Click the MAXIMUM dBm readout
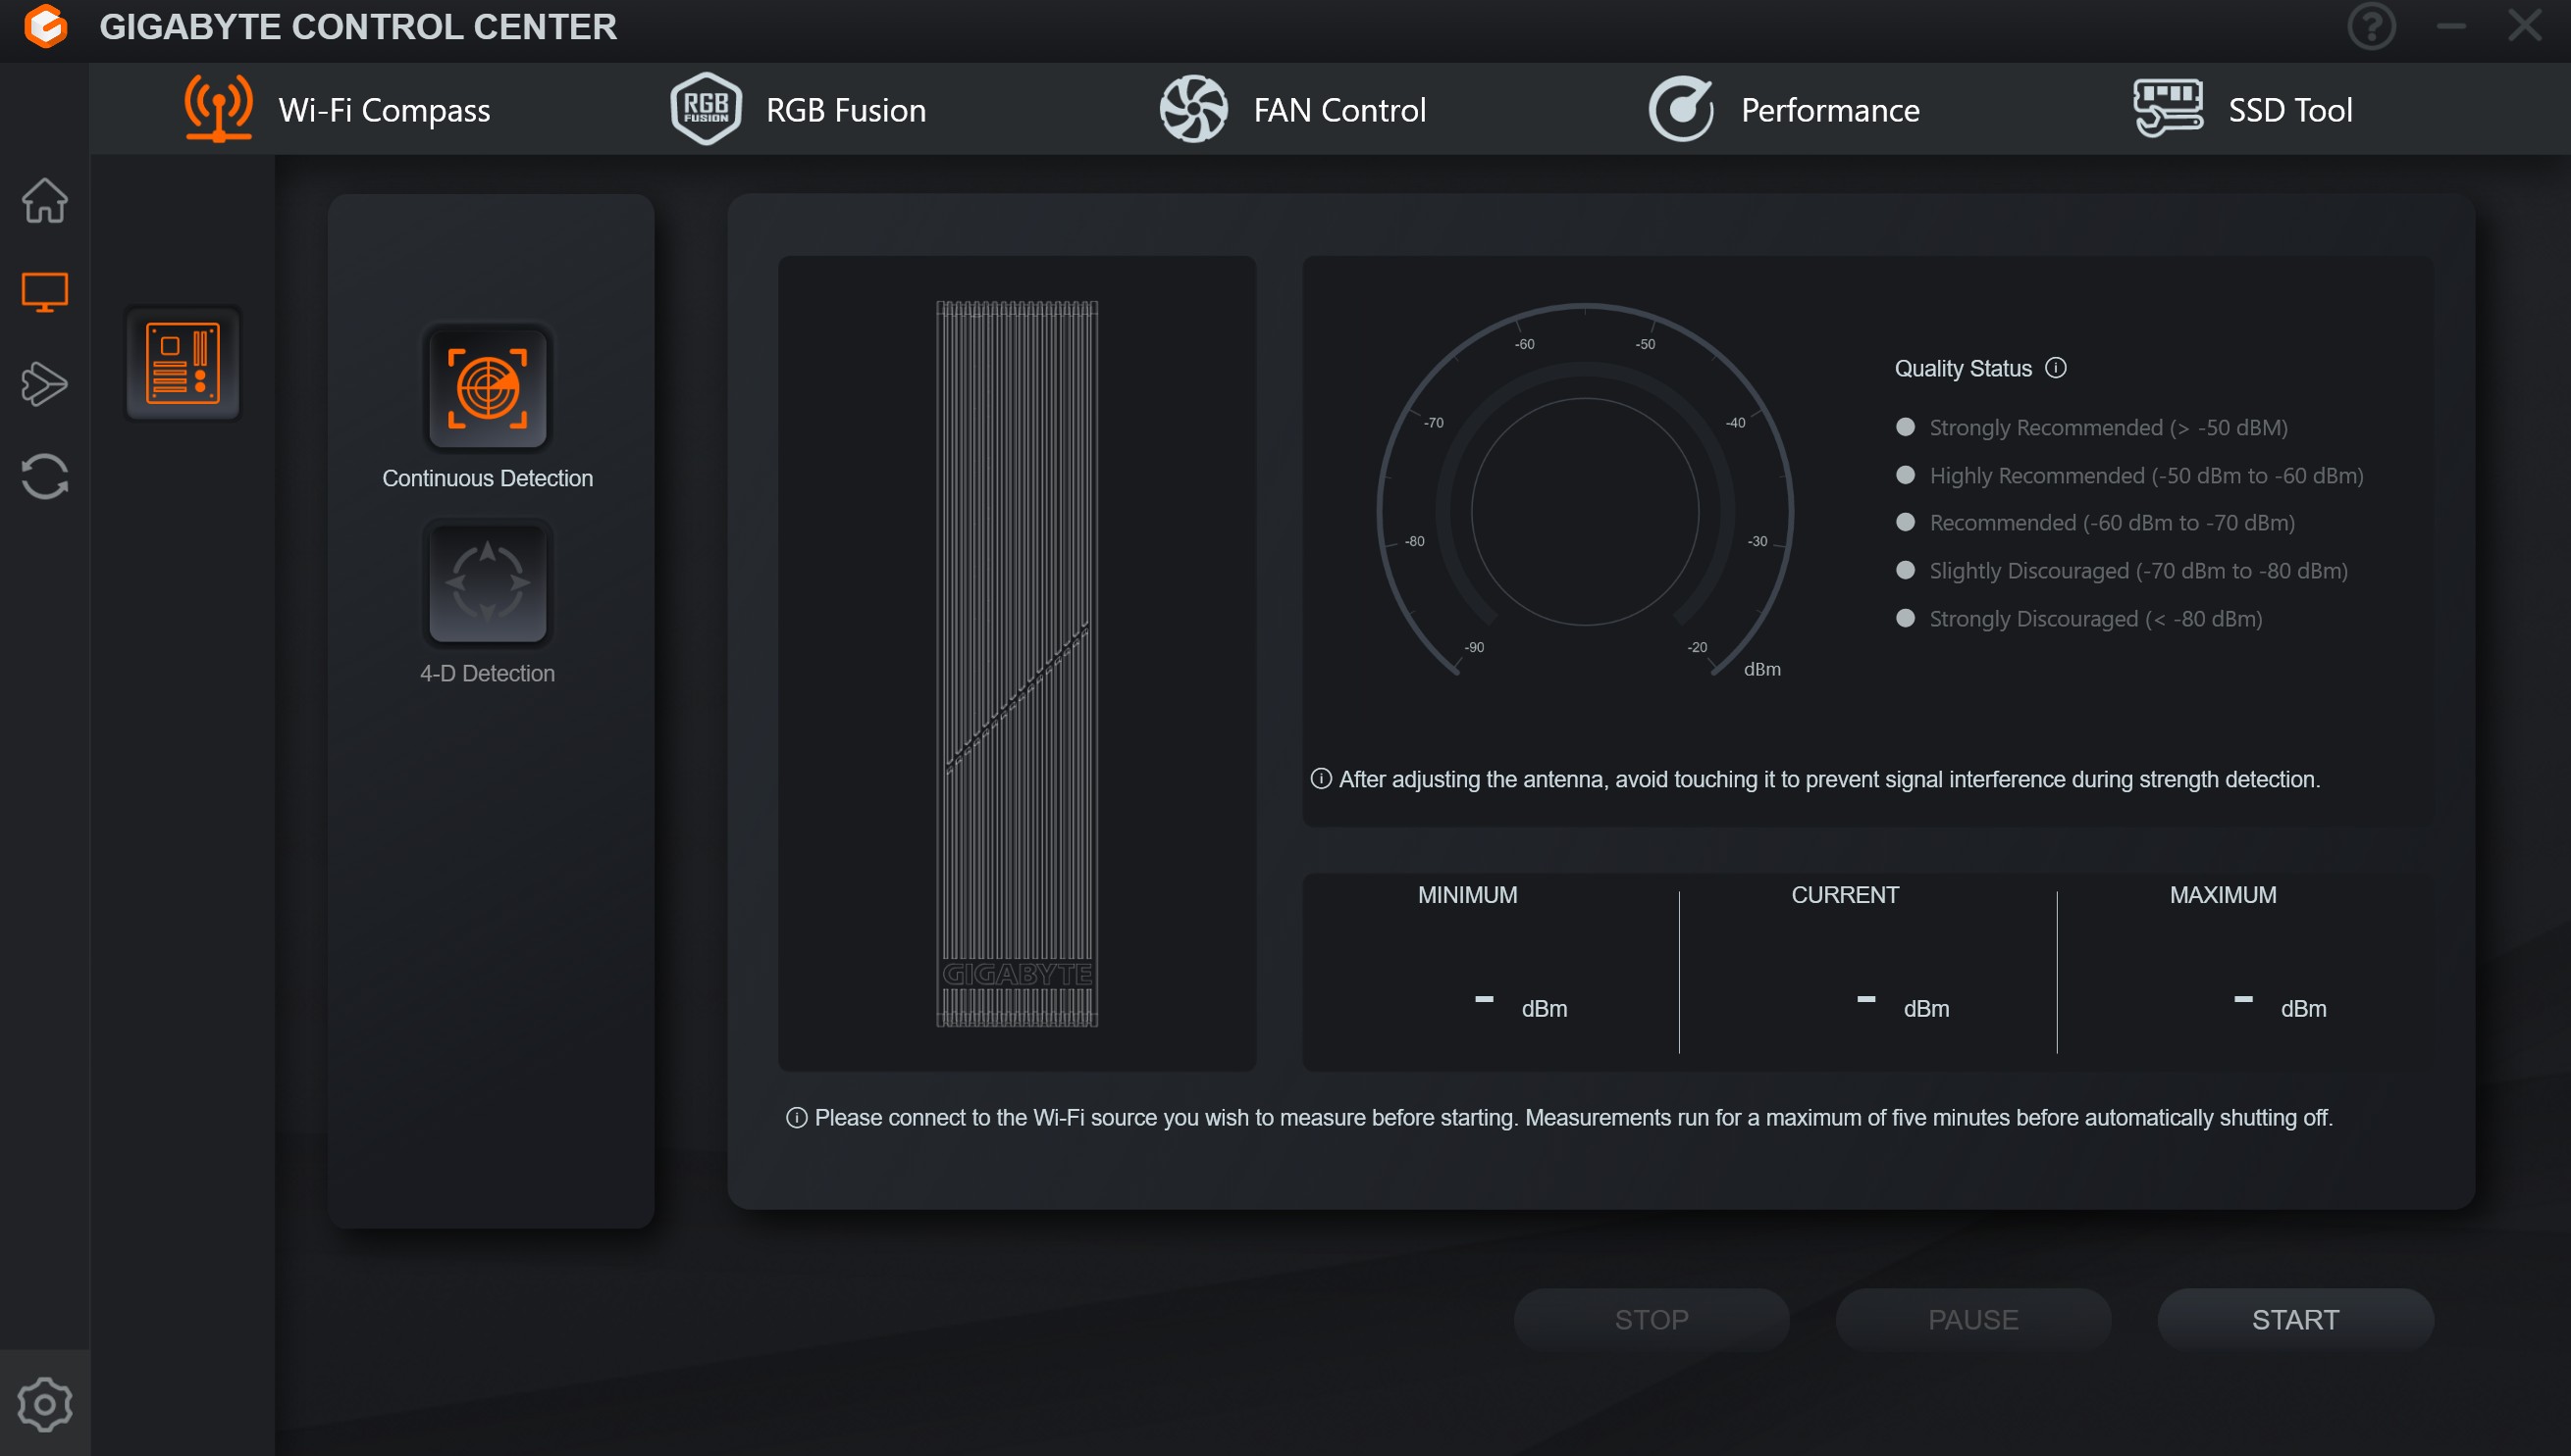The width and height of the screenshot is (2571, 1456). [2280, 1007]
